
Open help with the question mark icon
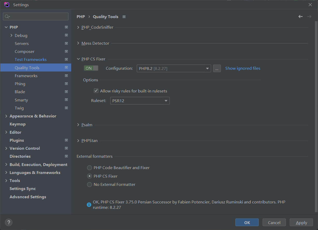[9, 222]
